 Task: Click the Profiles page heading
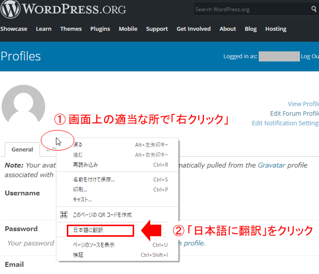point(21,56)
